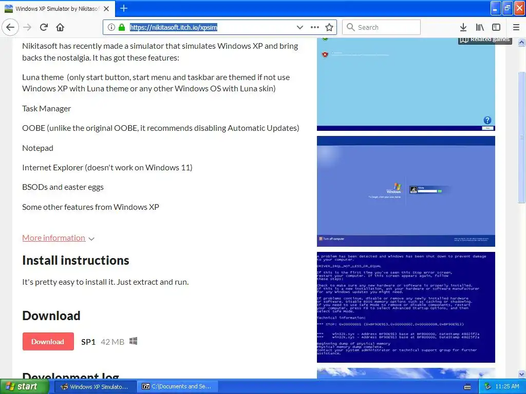Click the page scrollbar up arrow
The width and height of the screenshot is (526, 394).
[x=522, y=42]
